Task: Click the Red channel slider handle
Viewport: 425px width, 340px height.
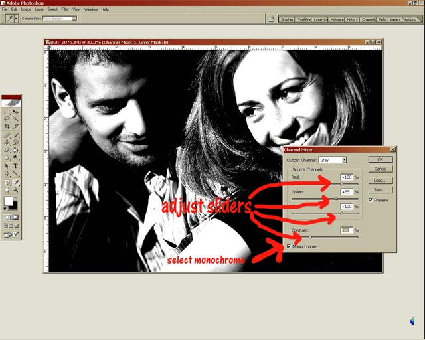Action: (x=342, y=184)
